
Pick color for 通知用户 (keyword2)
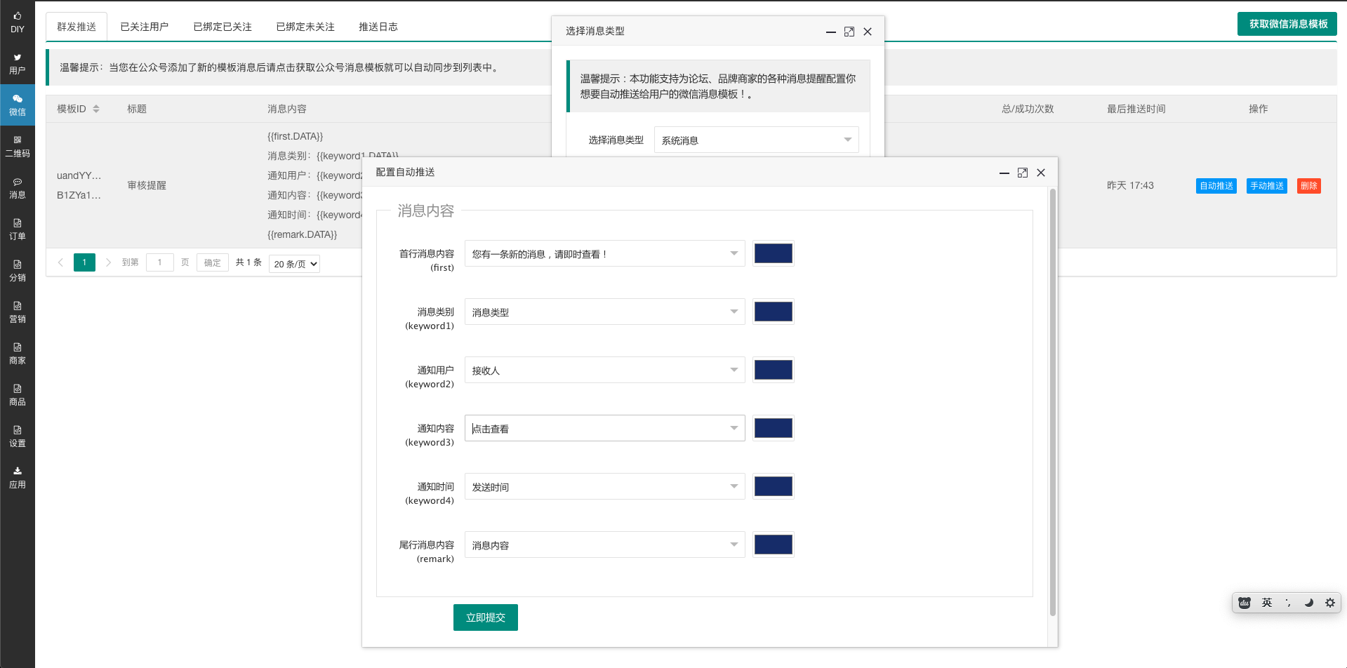774,370
